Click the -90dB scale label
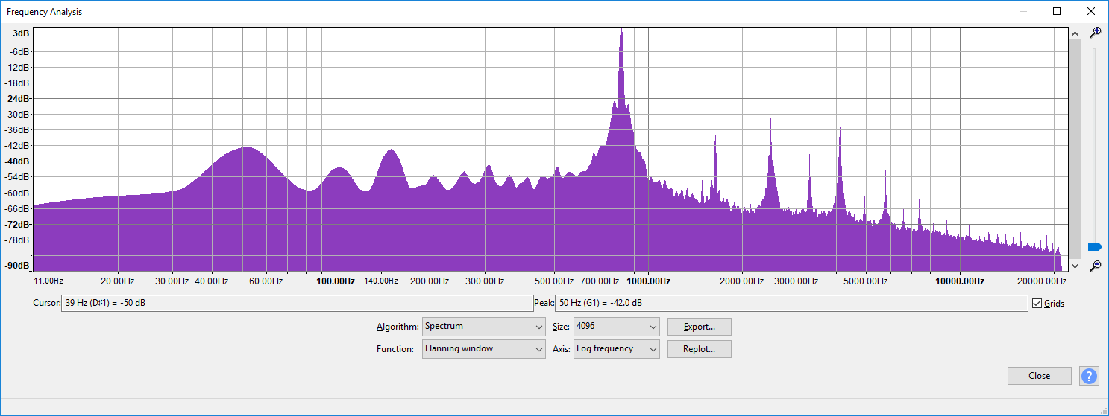The width and height of the screenshot is (1109, 416). point(19,266)
